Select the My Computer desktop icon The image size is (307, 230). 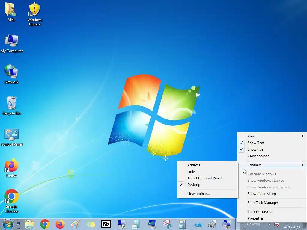pyautogui.click(x=12, y=44)
